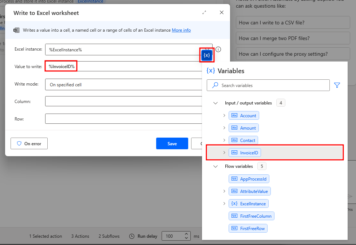Expand the InvoiceID variable properties

224,153
